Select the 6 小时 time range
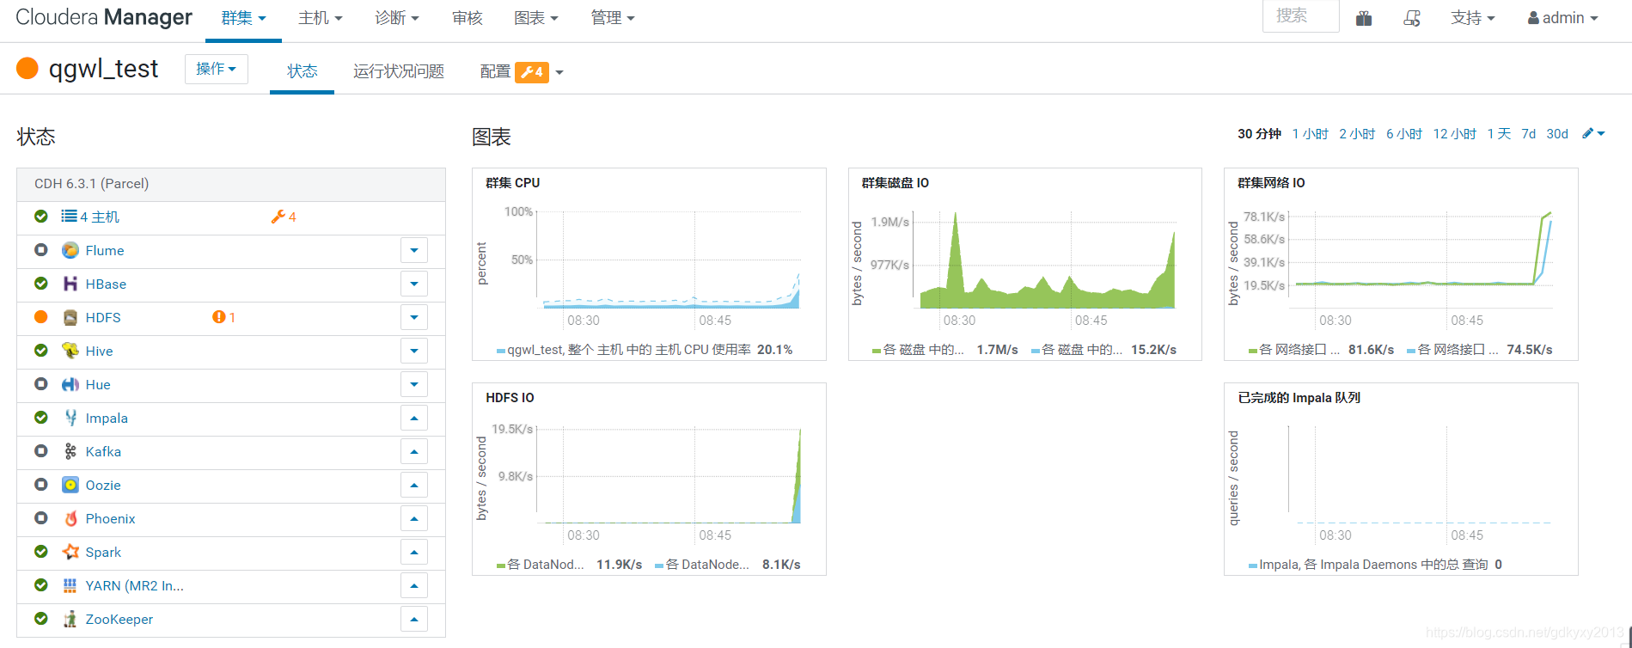Image resolution: width=1632 pixels, height=648 pixels. click(1404, 134)
